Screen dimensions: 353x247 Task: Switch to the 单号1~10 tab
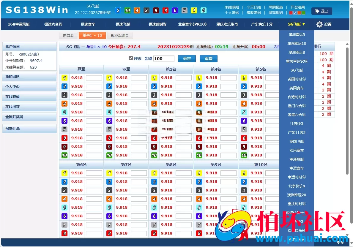pos(92,36)
